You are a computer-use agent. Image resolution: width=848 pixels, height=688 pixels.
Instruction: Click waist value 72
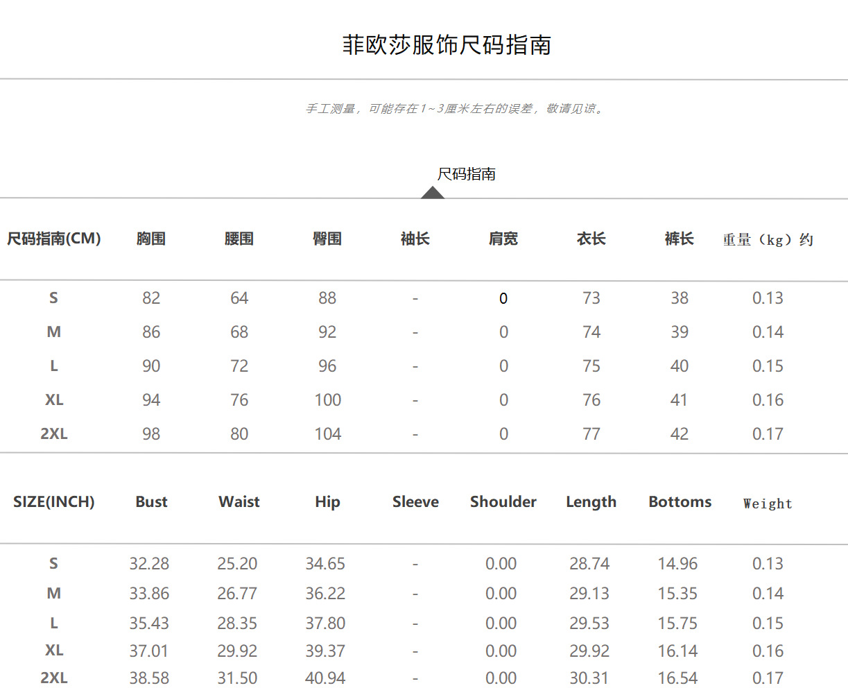[x=239, y=366]
